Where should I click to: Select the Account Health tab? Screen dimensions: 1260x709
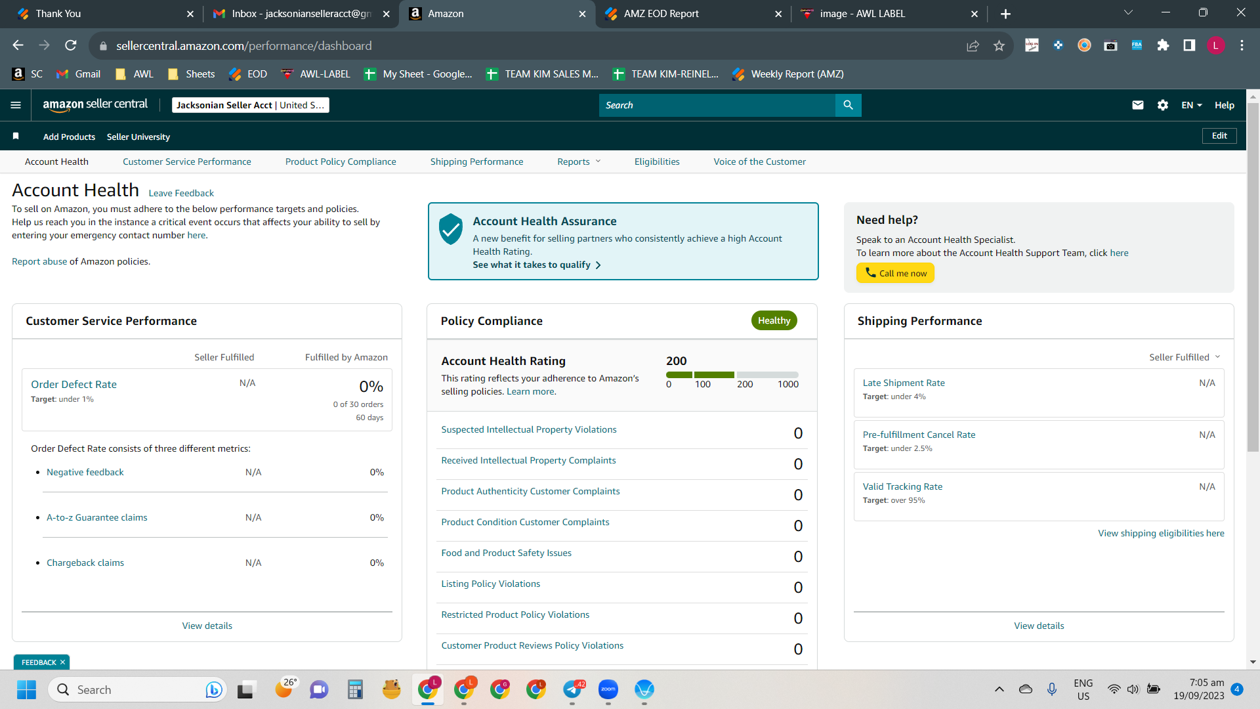click(56, 161)
